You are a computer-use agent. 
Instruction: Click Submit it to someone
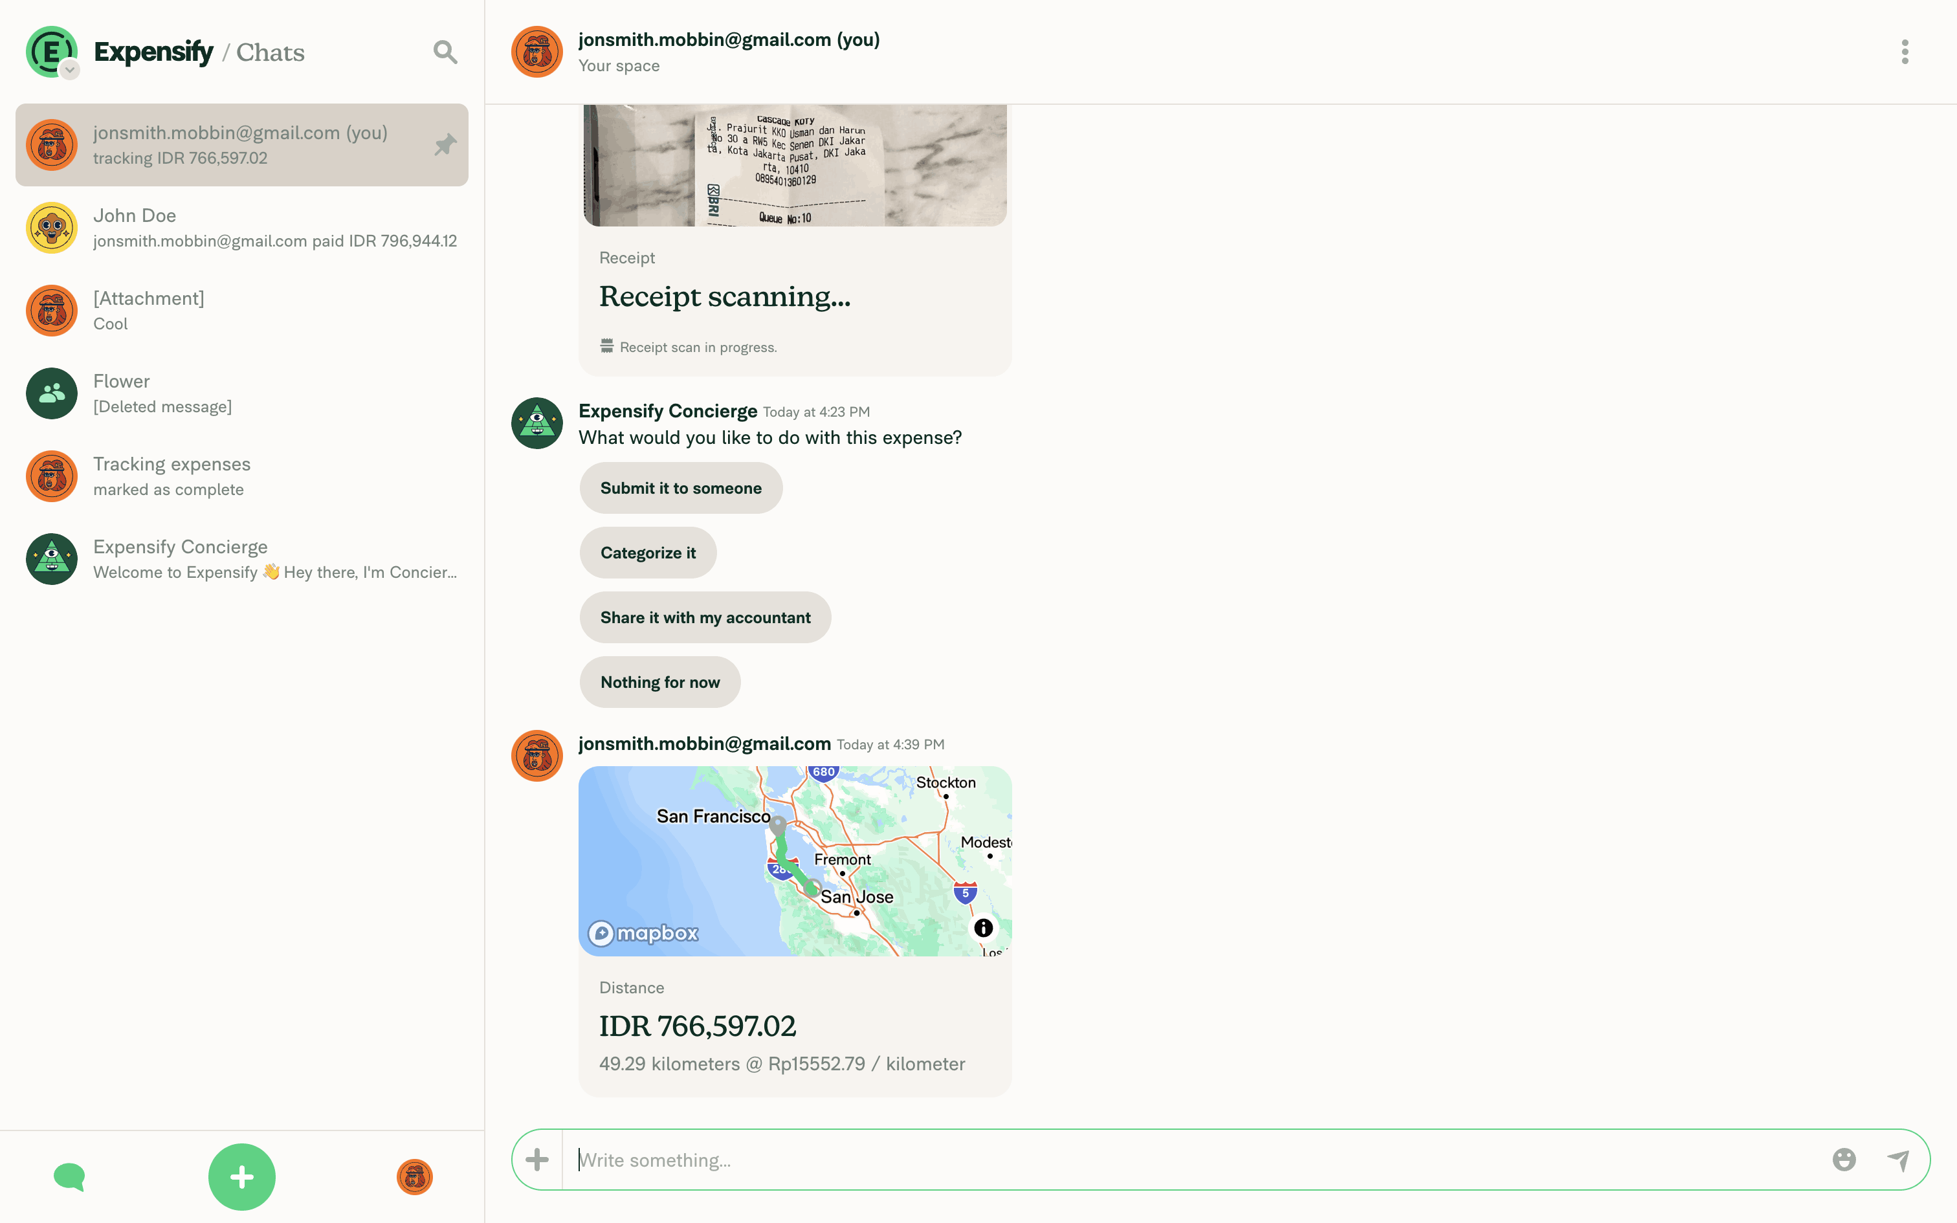coord(680,488)
